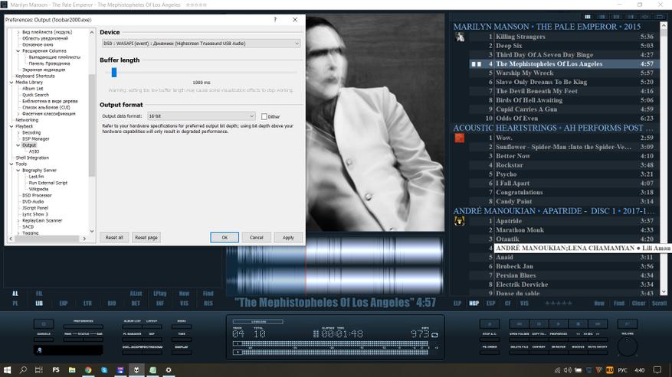Click Cancel in Preferences dialog
The image size is (672, 377).
pyautogui.click(x=256, y=238)
